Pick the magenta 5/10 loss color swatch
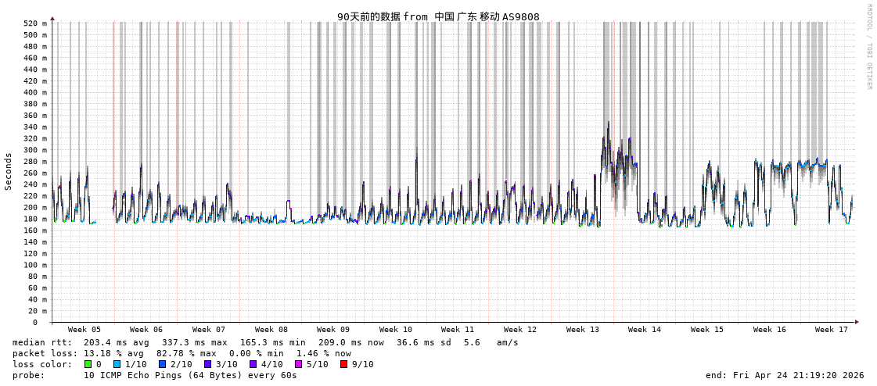 pos(298,364)
